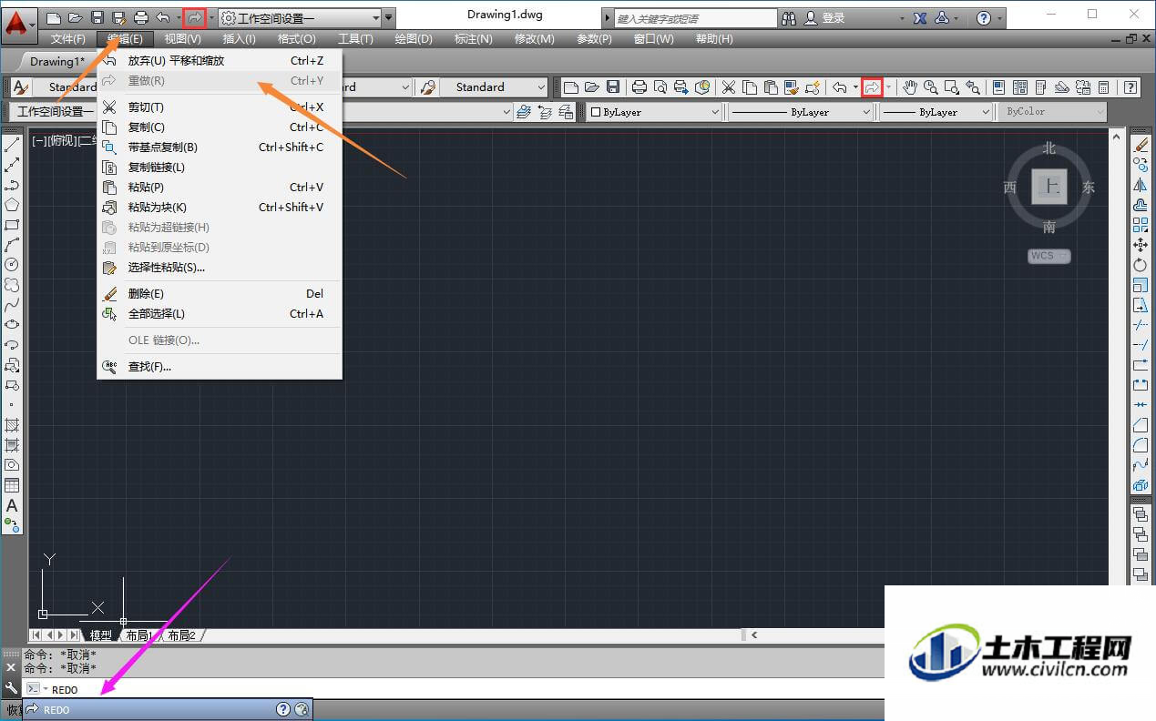Select the Move tool in modify toolbar
This screenshot has width=1156, height=721.
(x=1141, y=245)
